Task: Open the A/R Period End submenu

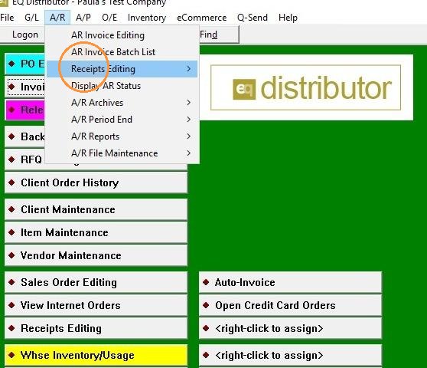Action: click(122, 120)
